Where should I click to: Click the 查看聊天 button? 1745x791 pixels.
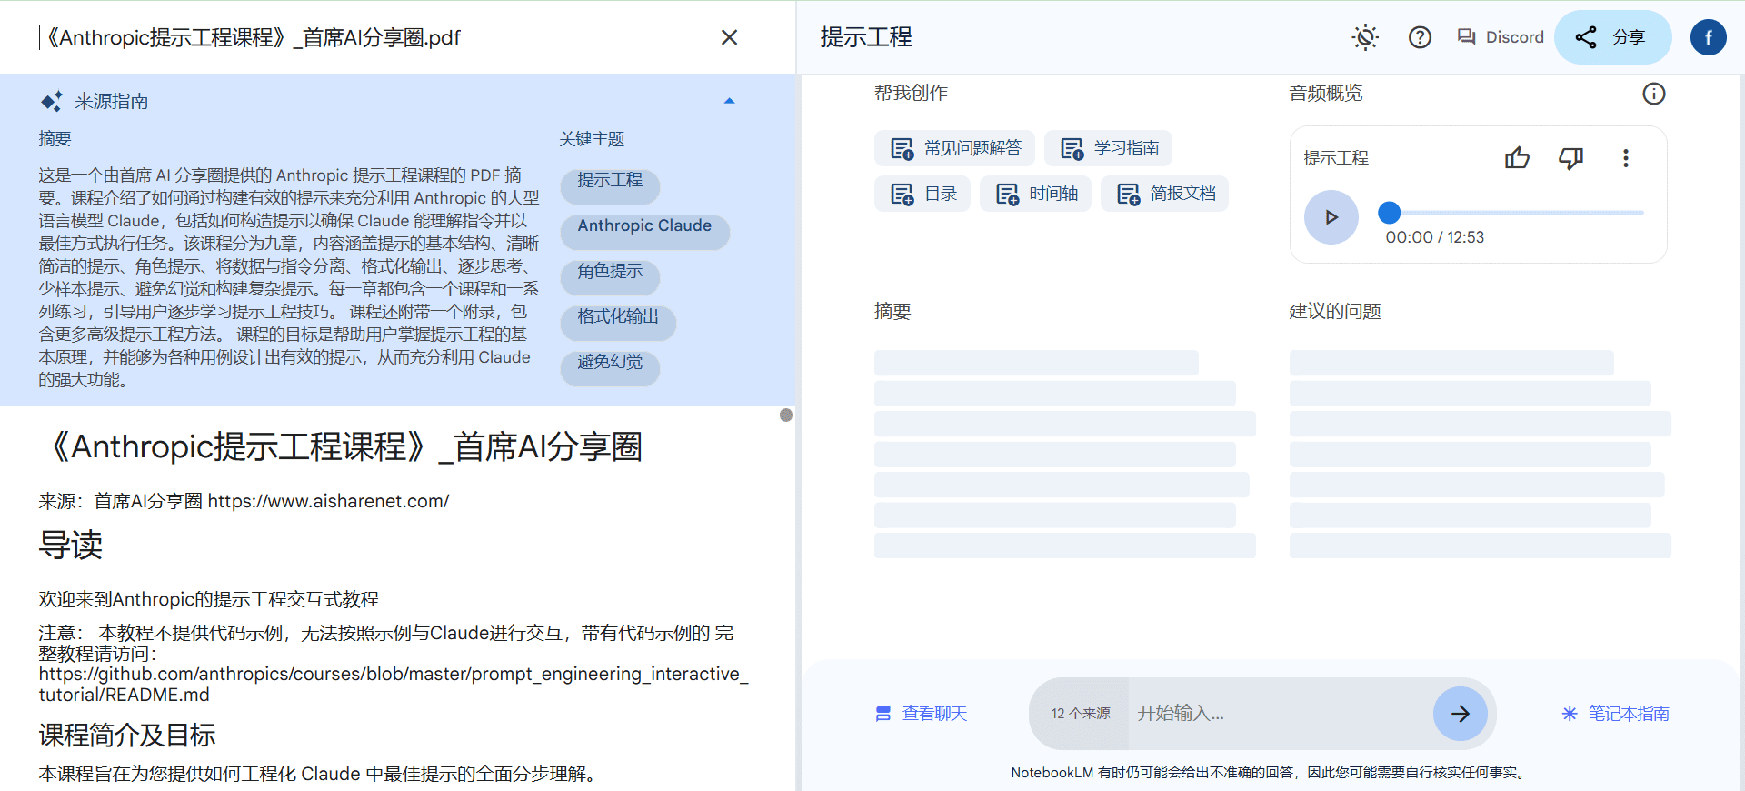(921, 714)
